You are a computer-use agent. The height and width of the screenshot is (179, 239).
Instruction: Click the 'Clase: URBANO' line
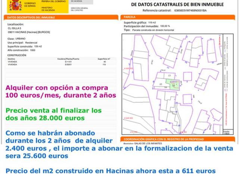tap(16, 39)
